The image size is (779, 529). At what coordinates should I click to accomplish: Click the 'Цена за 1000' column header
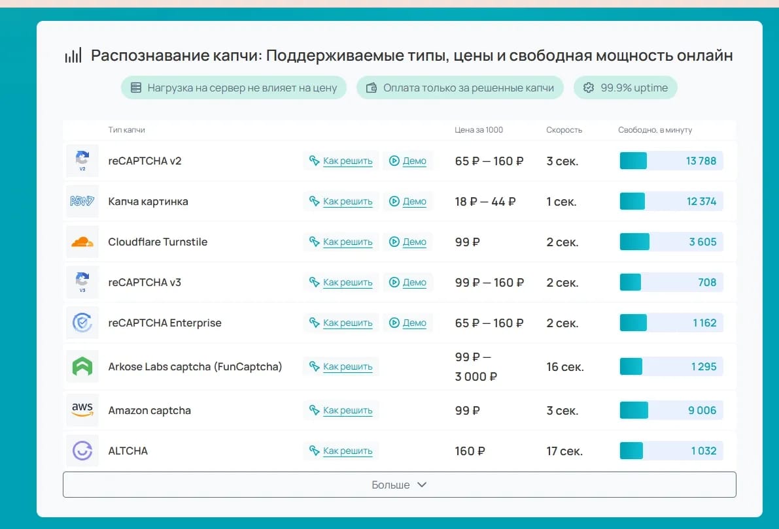[x=479, y=130]
